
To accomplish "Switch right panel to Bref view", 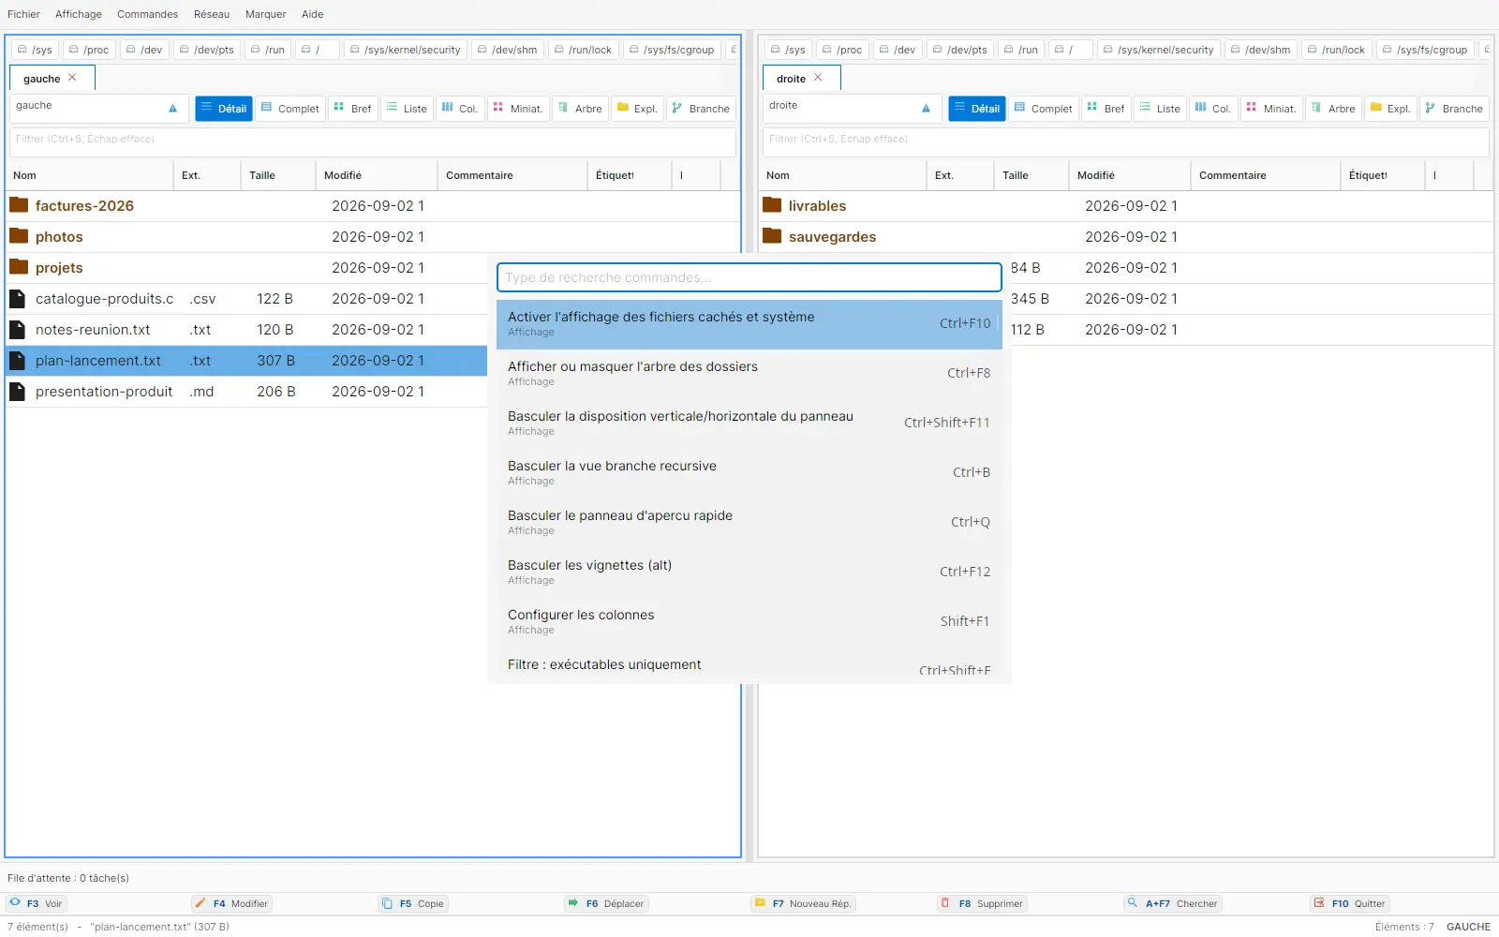I will (1106, 109).
